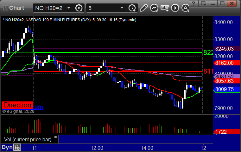Click the Vol (current price bar) label
This screenshot has height=152, width=241.
coord(28,140)
